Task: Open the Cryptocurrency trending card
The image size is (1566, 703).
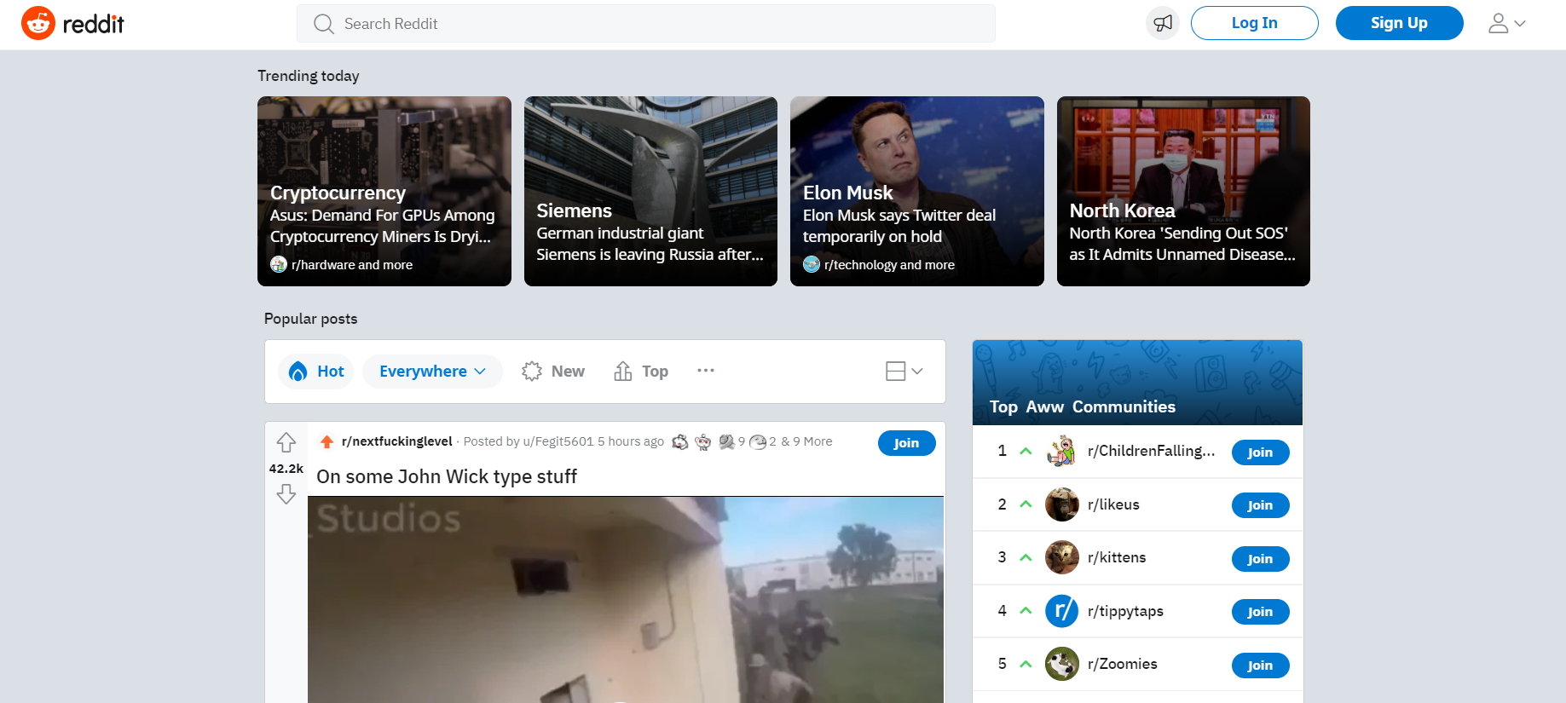Action: coord(384,191)
